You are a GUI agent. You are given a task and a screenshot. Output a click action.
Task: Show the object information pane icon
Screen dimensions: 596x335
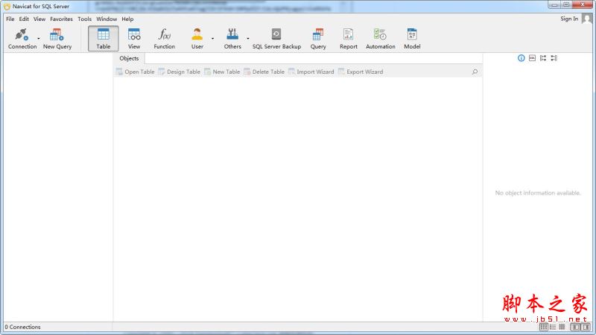click(x=521, y=58)
